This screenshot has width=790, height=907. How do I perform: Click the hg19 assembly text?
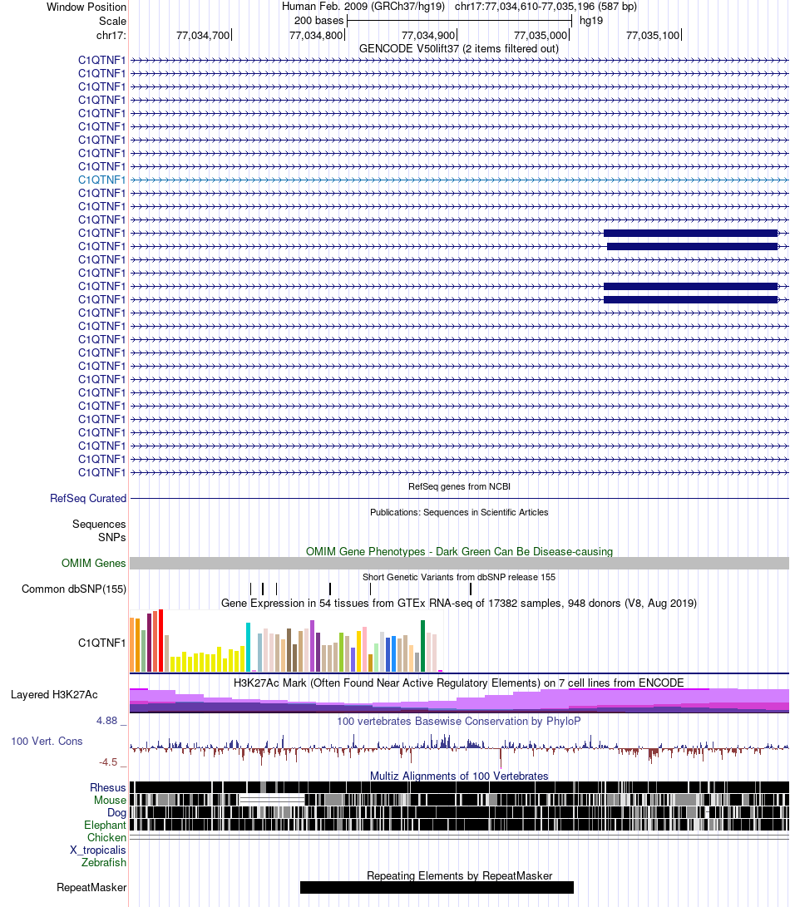coord(591,21)
